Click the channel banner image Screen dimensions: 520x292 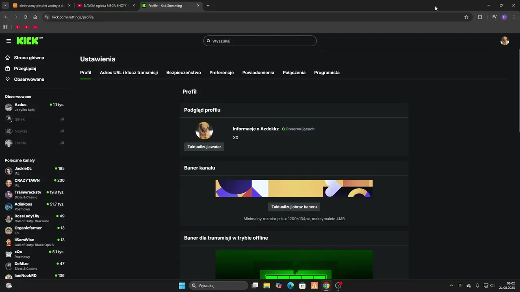pos(294,189)
